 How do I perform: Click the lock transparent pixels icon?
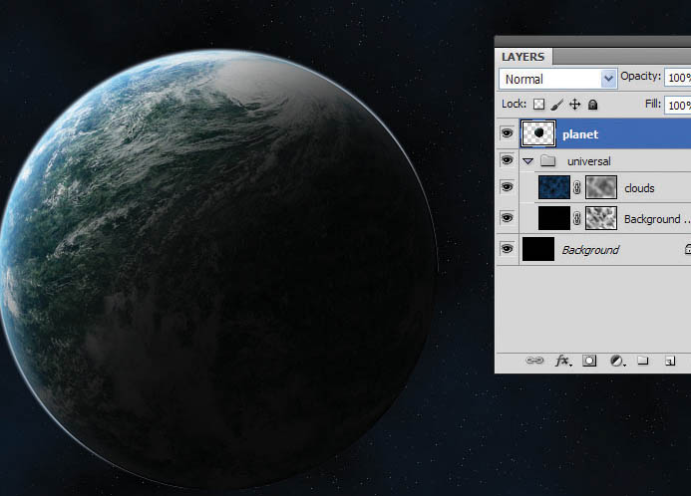[539, 105]
